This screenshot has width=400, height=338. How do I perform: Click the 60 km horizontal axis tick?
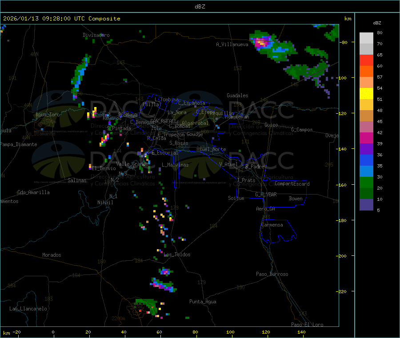[x=159, y=332]
